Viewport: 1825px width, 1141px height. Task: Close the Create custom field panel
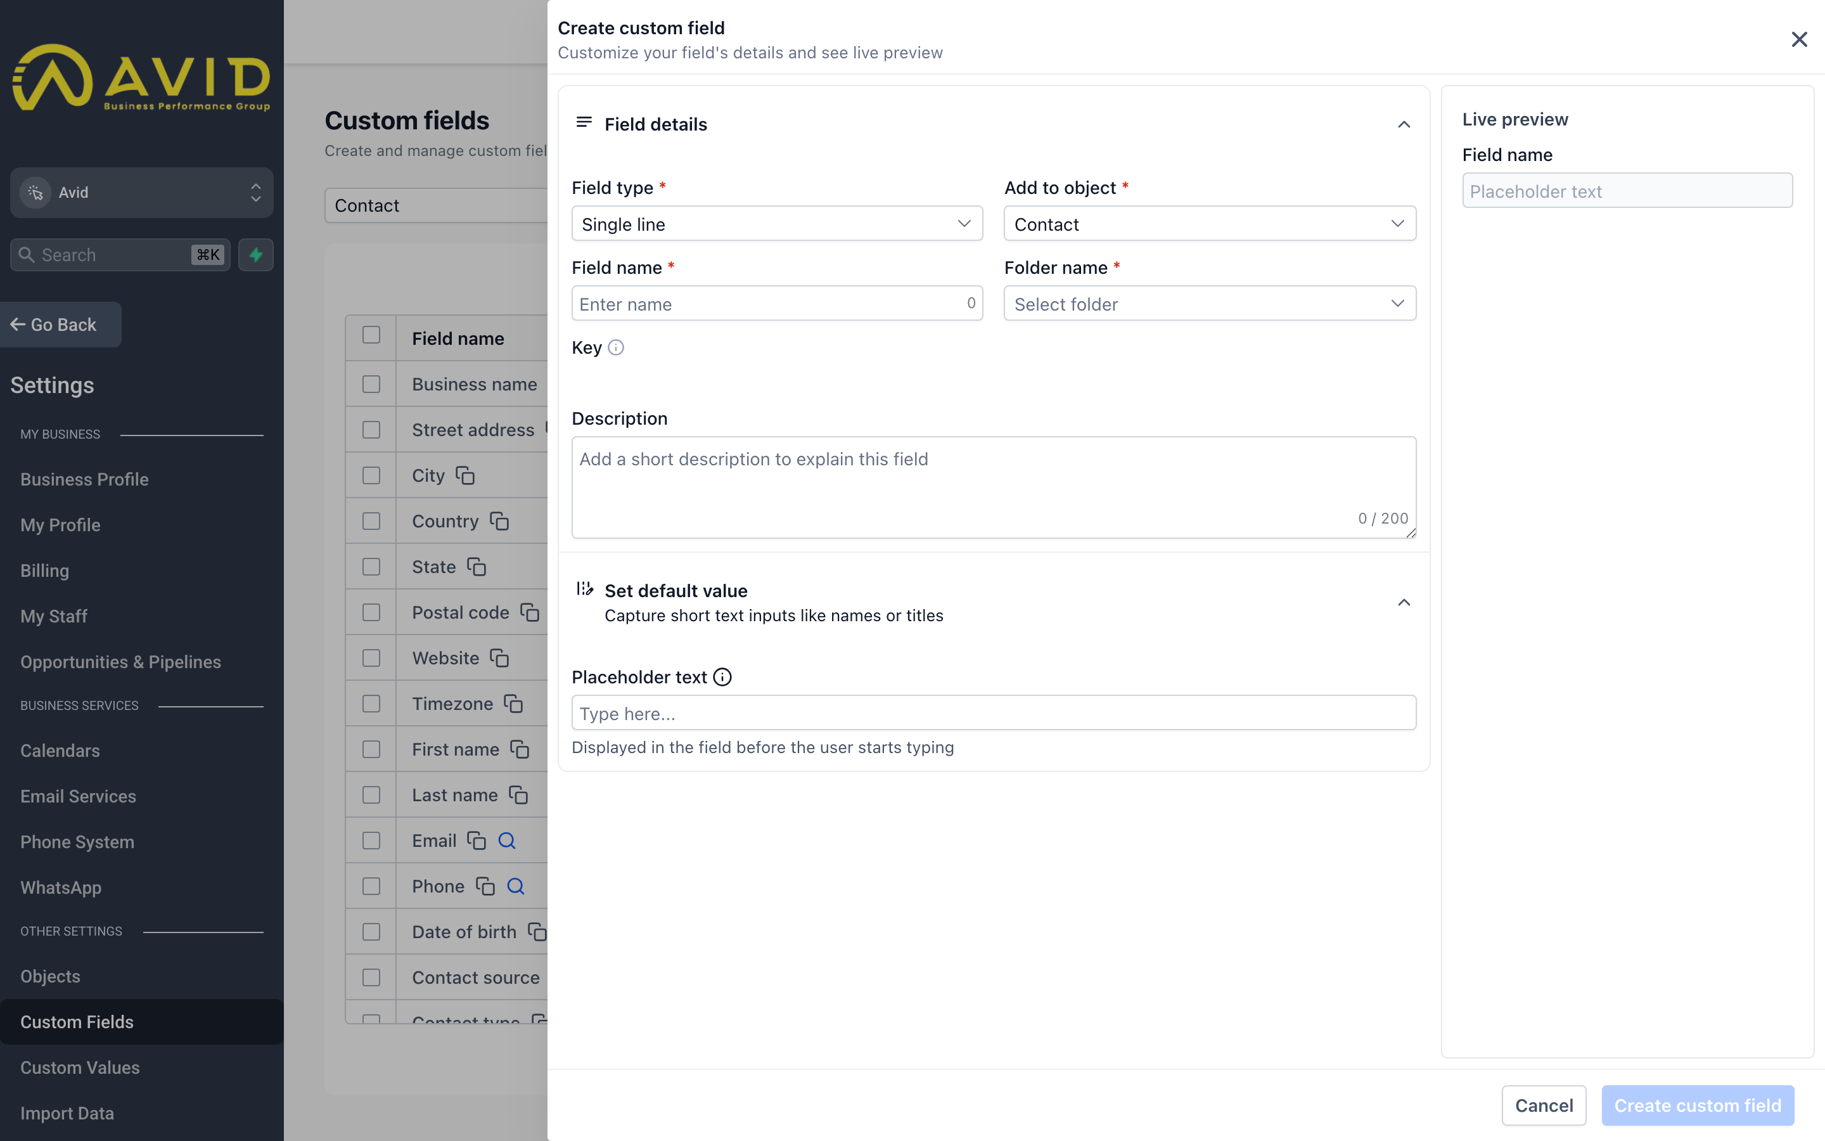coord(1798,39)
